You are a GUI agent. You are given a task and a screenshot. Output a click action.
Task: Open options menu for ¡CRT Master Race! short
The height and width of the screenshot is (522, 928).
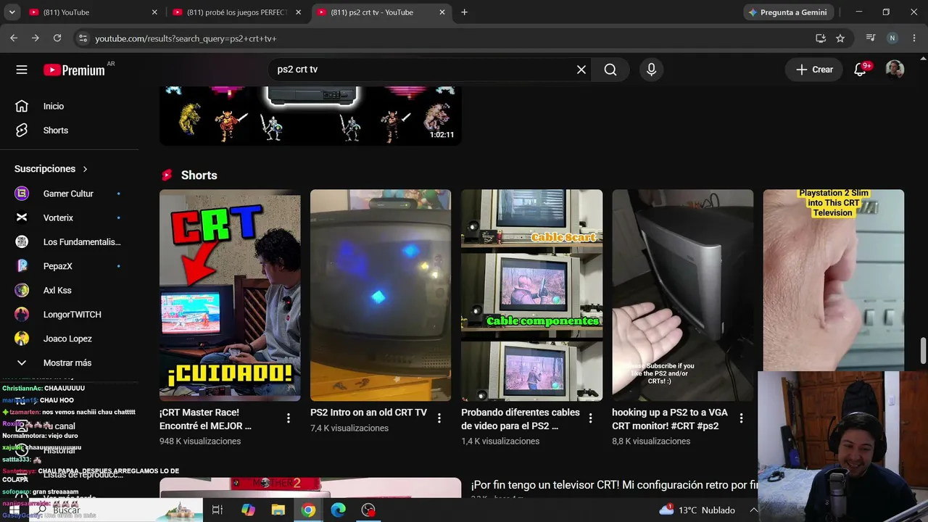[x=289, y=418]
